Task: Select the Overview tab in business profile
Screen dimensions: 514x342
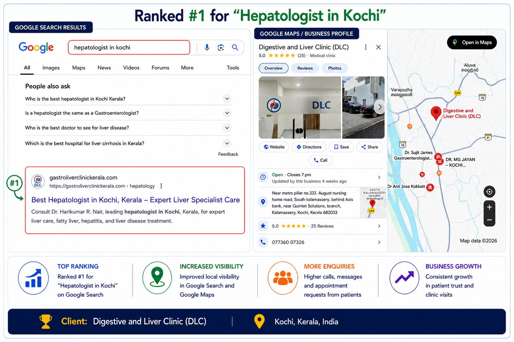Action: click(274, 68)
